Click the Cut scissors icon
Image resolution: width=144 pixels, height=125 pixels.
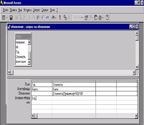(30, 18)
